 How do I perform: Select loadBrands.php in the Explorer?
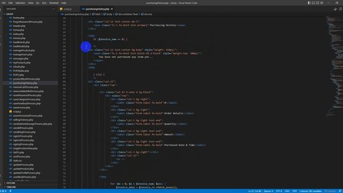pyautogui.click(x=21, y=42)
